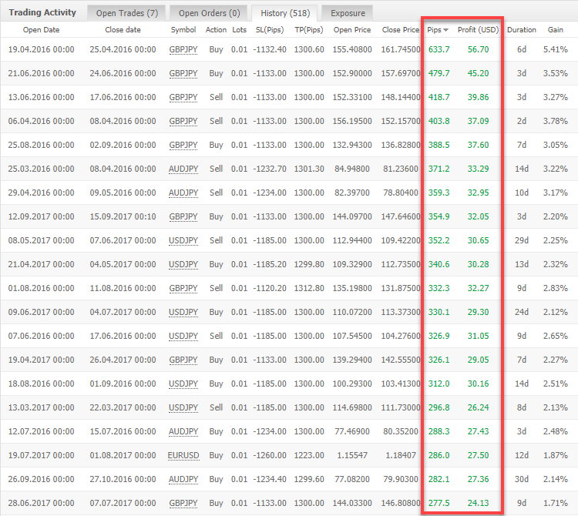Screen dimensions: 578x516
Task: Open GBPJPY link in 12.09.2017 row
Action: 183,217
